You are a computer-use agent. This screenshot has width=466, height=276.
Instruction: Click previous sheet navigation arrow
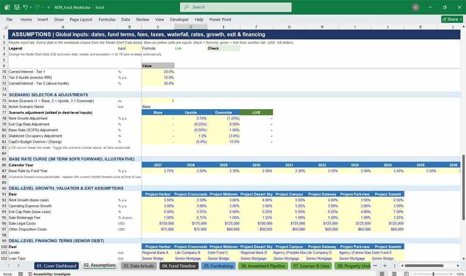[x=9, y=266]
